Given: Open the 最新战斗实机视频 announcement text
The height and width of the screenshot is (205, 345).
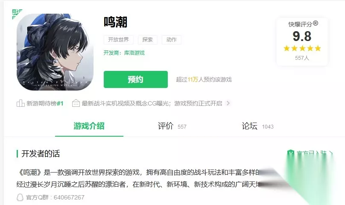Looking at the screenshot, I should pyautogui.click(x=152, y=103).
